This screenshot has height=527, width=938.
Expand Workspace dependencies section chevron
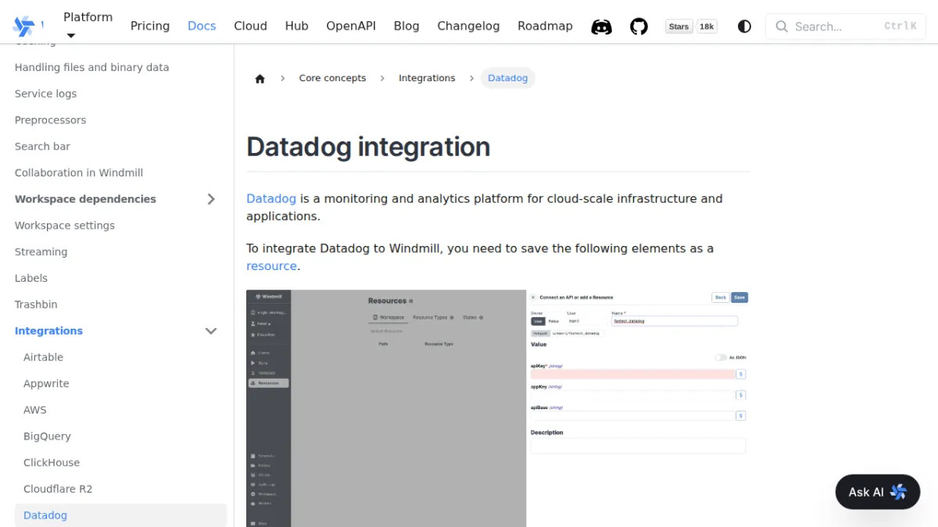tap(211, 199)
